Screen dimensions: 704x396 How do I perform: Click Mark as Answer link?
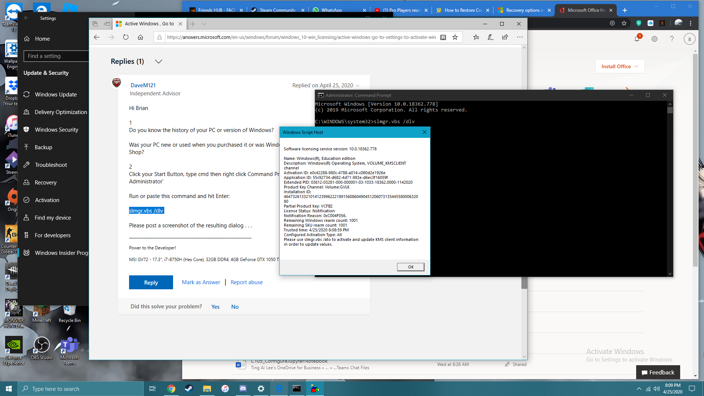pos(201,282)
